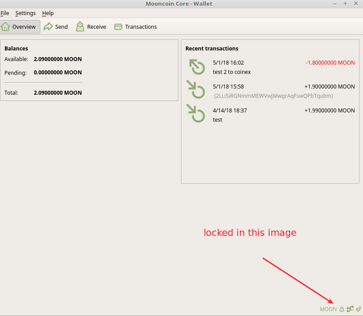The image size is (363, 316).
Task: Maximize the Mooncoin Core window
Action: click(x=345, y=4)
